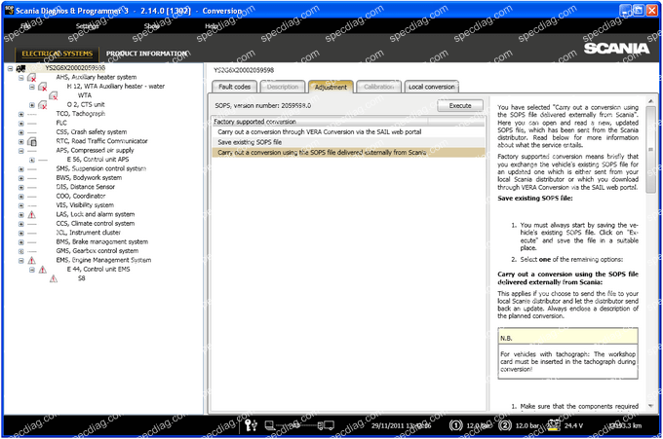Click the SCANIA logo in the header
The image size is (663, 439).
(x=616, y=49)
